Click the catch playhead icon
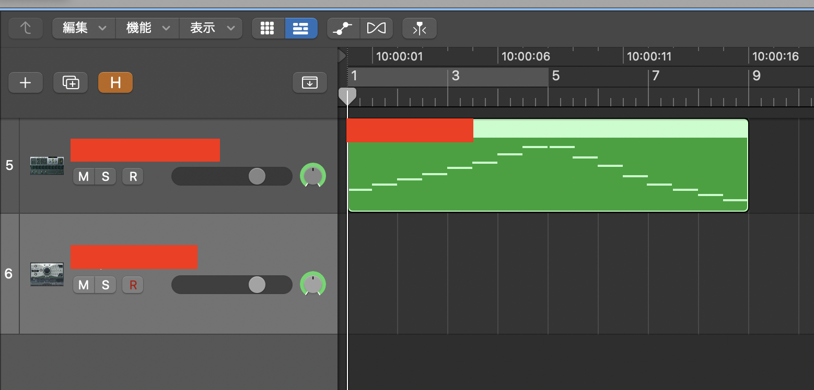814x390 pixels. 419,28
